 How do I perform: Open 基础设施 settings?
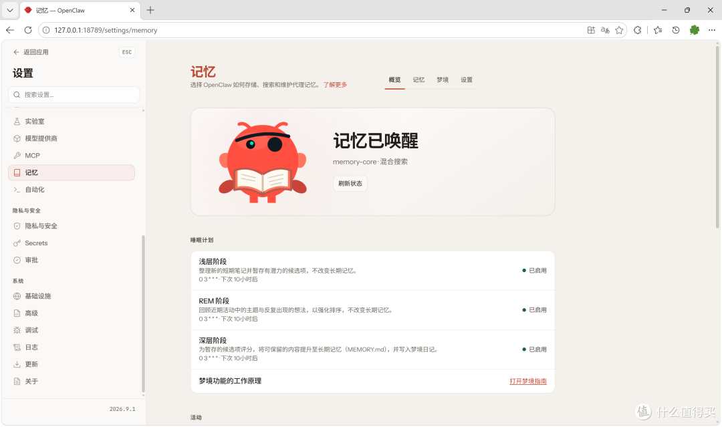pos(72,296)
